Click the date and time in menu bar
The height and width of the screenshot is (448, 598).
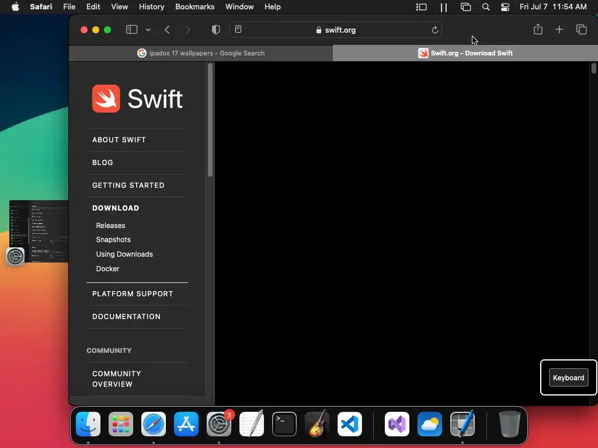point(553,7)
